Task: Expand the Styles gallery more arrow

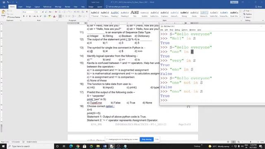Action: 240,17
